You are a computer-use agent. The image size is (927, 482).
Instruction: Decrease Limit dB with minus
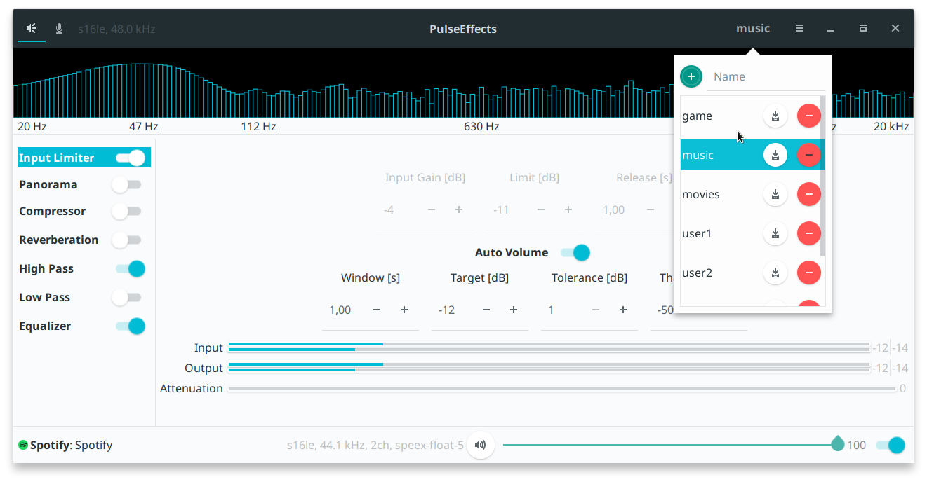coord(541,209)
